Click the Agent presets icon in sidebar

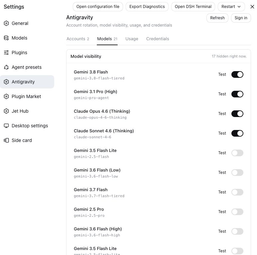(6, 67)
